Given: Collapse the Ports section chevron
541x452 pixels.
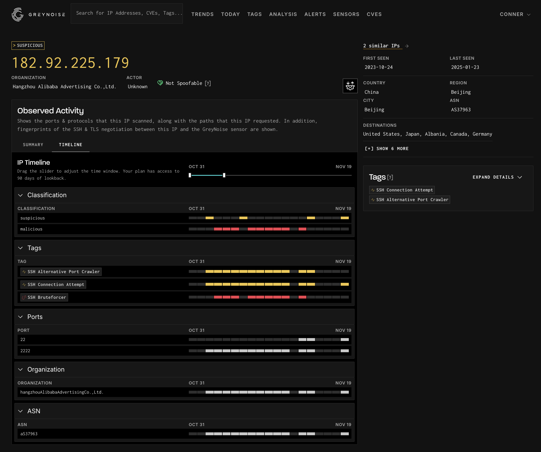Looking at the screenshot, I should (20, 317).
